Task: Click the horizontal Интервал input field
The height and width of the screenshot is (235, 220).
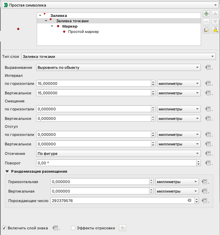Action: [x=93, y=84]
